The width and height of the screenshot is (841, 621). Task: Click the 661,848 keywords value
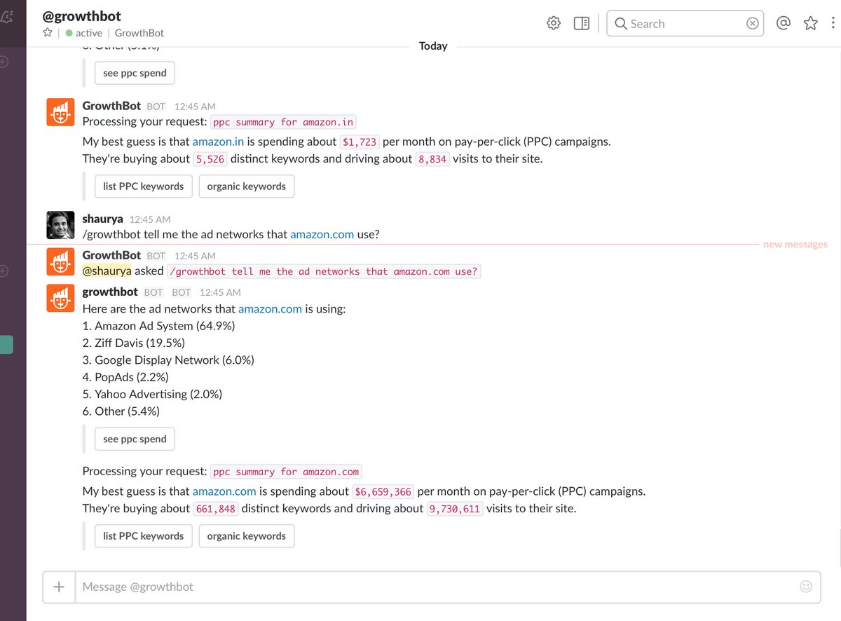[216, 509]
